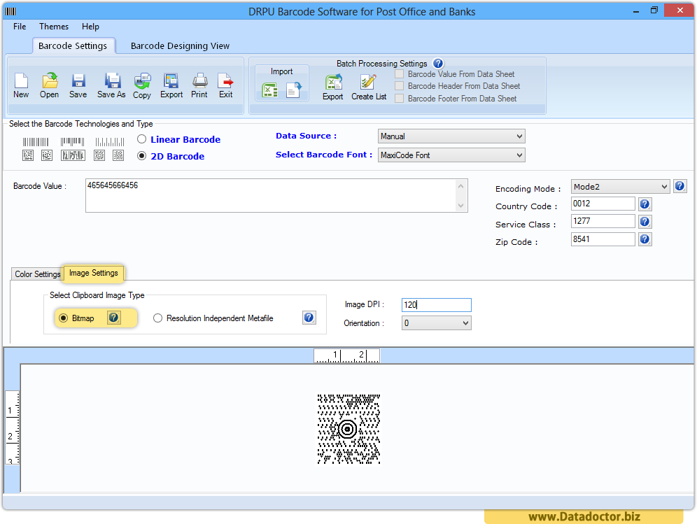Copy the barcode using the Copy icon

pos(142,85)
